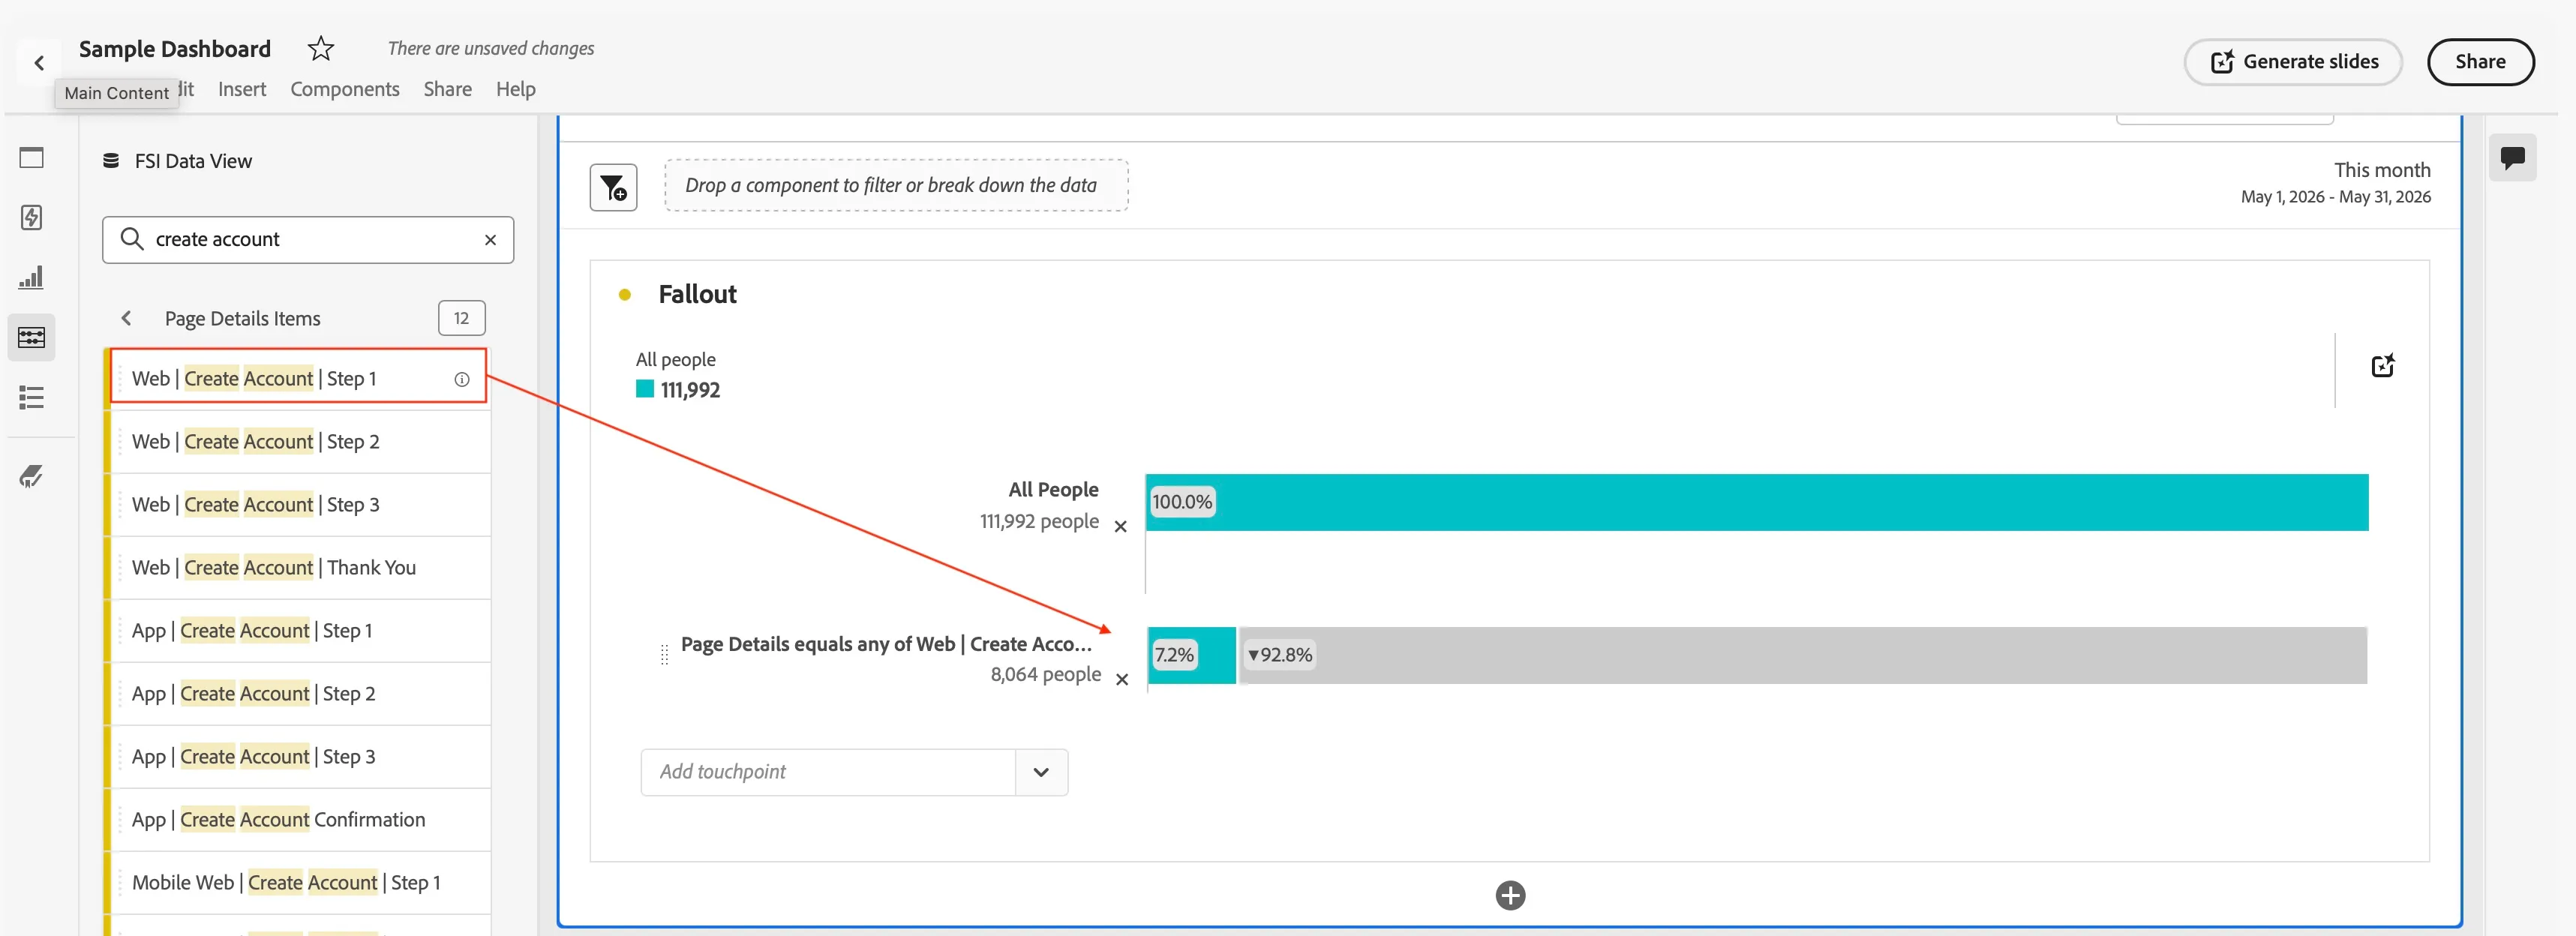The width and height of the screenshot is (2576, 936).
Task: Open the quick insights lightning icon
Action: coord(31,218)
